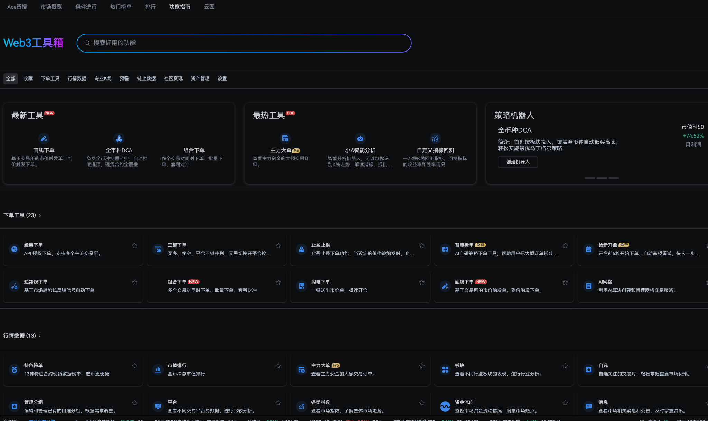708x421 pixels.
Task: Open 画线下单 icon in 最新工具
Action: tap(44, 139)
